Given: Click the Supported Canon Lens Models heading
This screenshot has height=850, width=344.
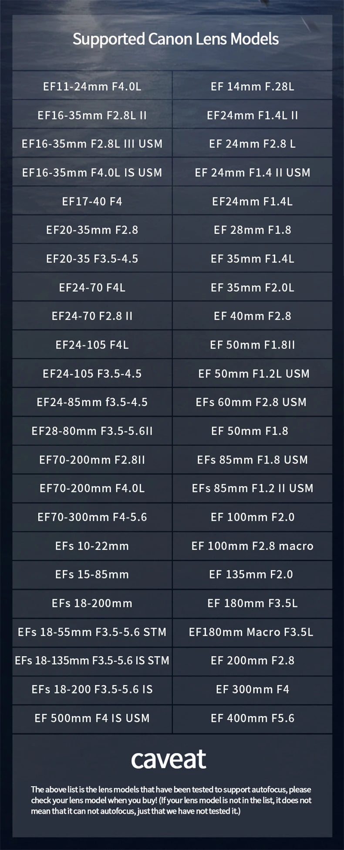Looking at the screenshot, I should coord(175,39).
